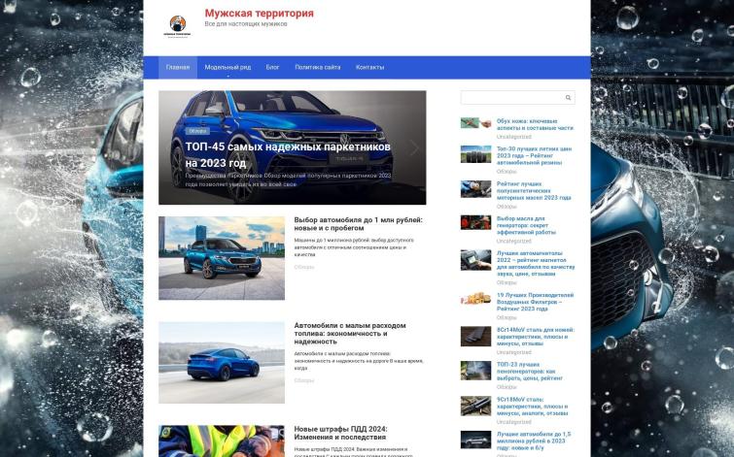
Task: Click Uncategorized under Обух ножа article
Action: pyautogui.click(x=513, y=137)
